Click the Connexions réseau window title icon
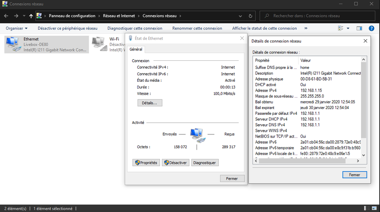Screen dimensions: 380x212 (x=5, y=4)
